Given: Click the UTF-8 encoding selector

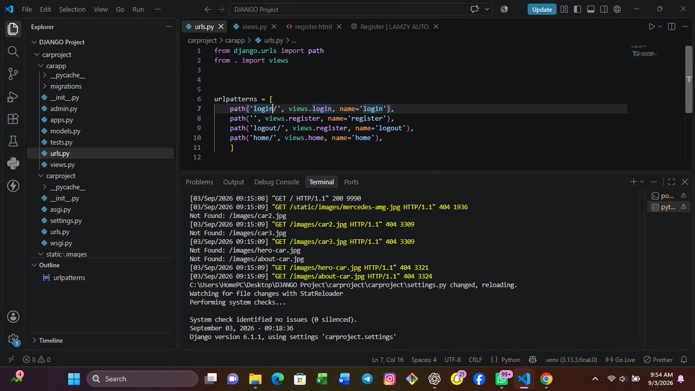Looking at the screenshot, I should coord(452,360).
